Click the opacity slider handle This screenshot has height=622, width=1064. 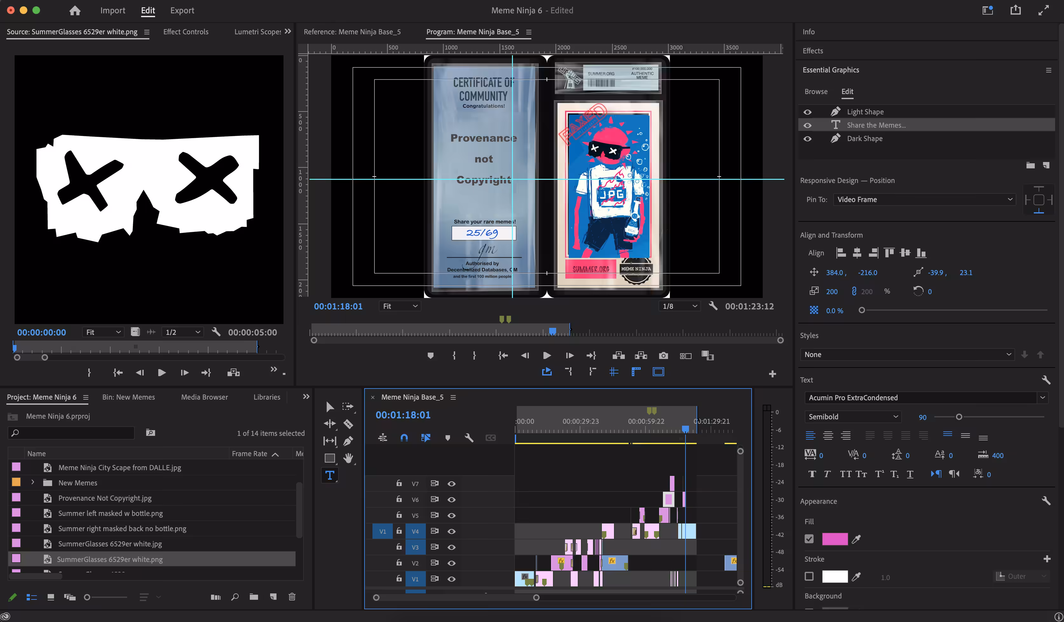862,310
